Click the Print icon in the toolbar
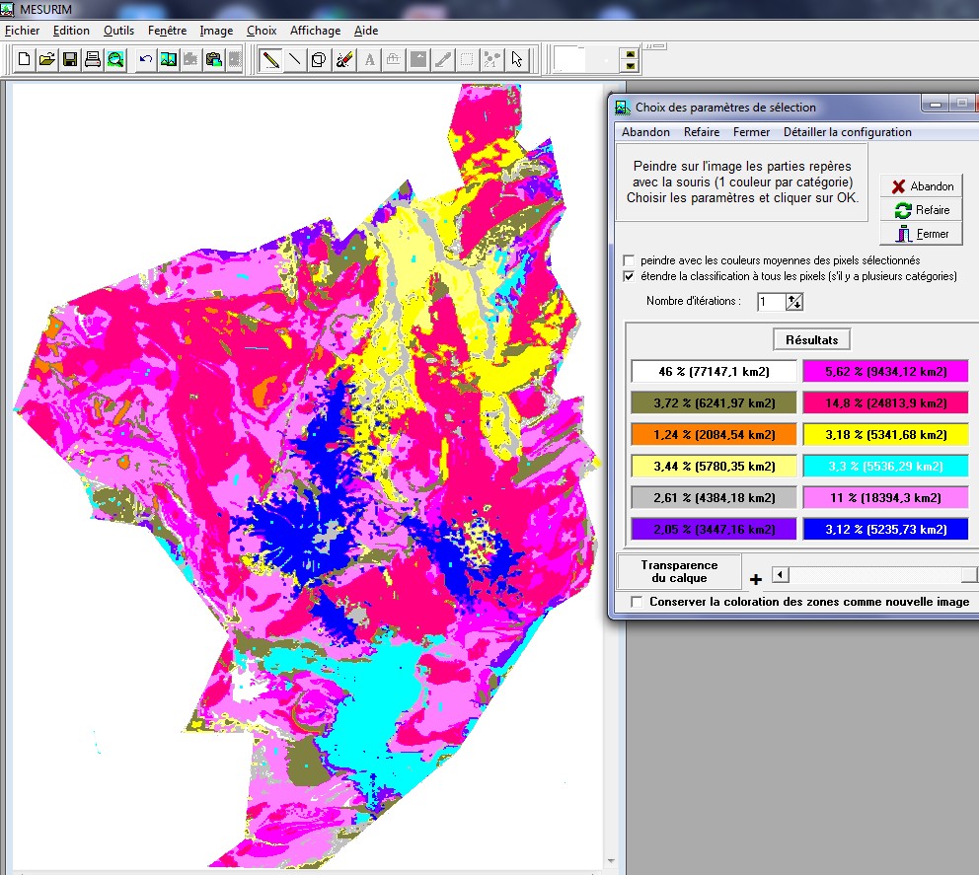This screenshot has width=979, height=875. (x=93, y=59)
